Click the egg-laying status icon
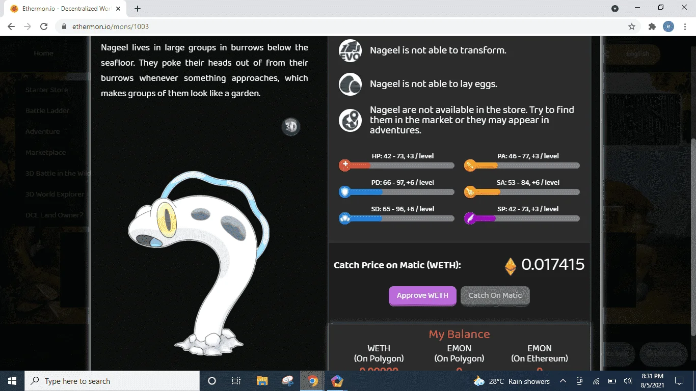The width and height of the screenshot is (696, 391). pyautogui.click(x=351, y=84)
